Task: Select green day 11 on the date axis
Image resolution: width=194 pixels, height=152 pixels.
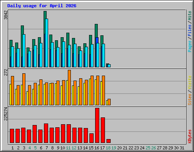Action: click(x=68, y=148)
